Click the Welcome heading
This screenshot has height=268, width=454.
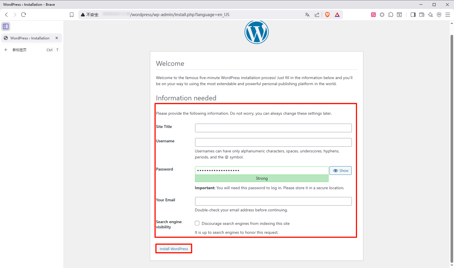click(170, 64)
